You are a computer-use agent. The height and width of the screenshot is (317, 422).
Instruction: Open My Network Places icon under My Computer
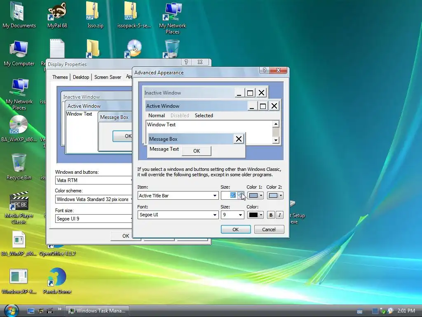click(x=19, y=94)
